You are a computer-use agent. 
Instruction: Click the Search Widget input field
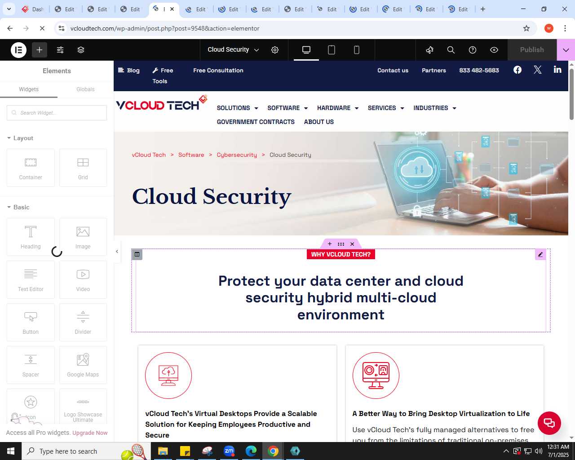57,113
